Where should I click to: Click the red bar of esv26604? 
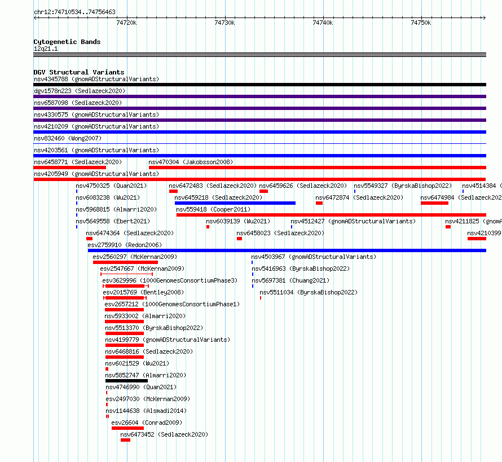pos(127,428)
